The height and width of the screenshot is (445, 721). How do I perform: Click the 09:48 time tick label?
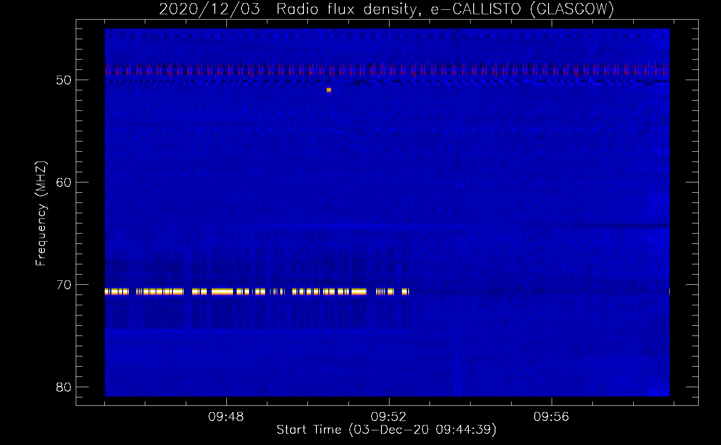[x=226, y=417]
